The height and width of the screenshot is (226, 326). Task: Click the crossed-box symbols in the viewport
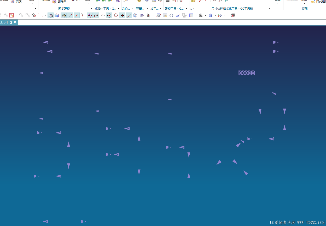[247, 73]
